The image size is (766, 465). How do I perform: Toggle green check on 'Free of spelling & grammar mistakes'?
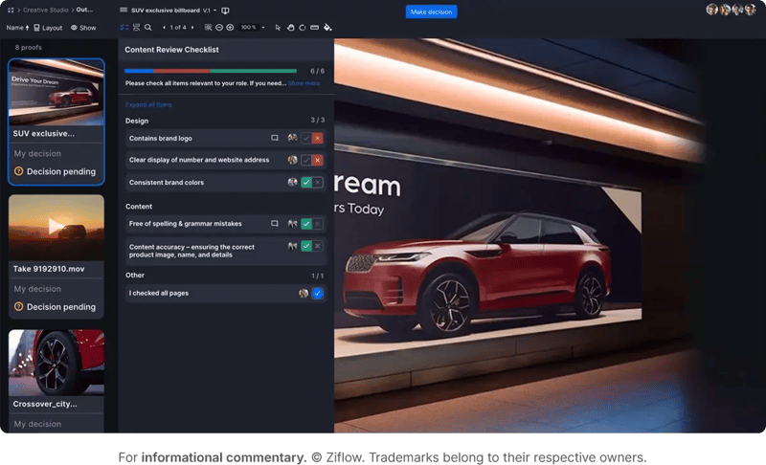(306, 224)
